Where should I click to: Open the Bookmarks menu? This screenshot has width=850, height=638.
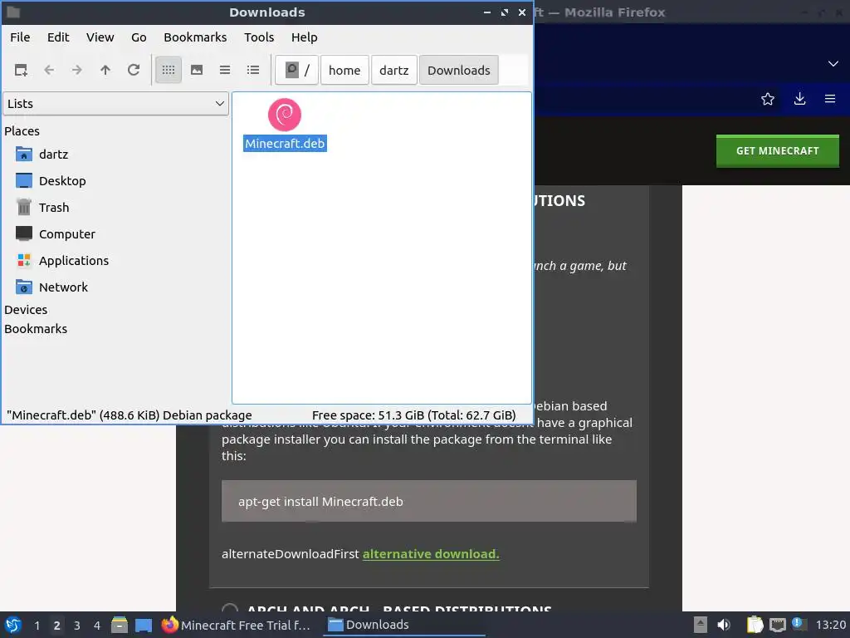[195, 37]
